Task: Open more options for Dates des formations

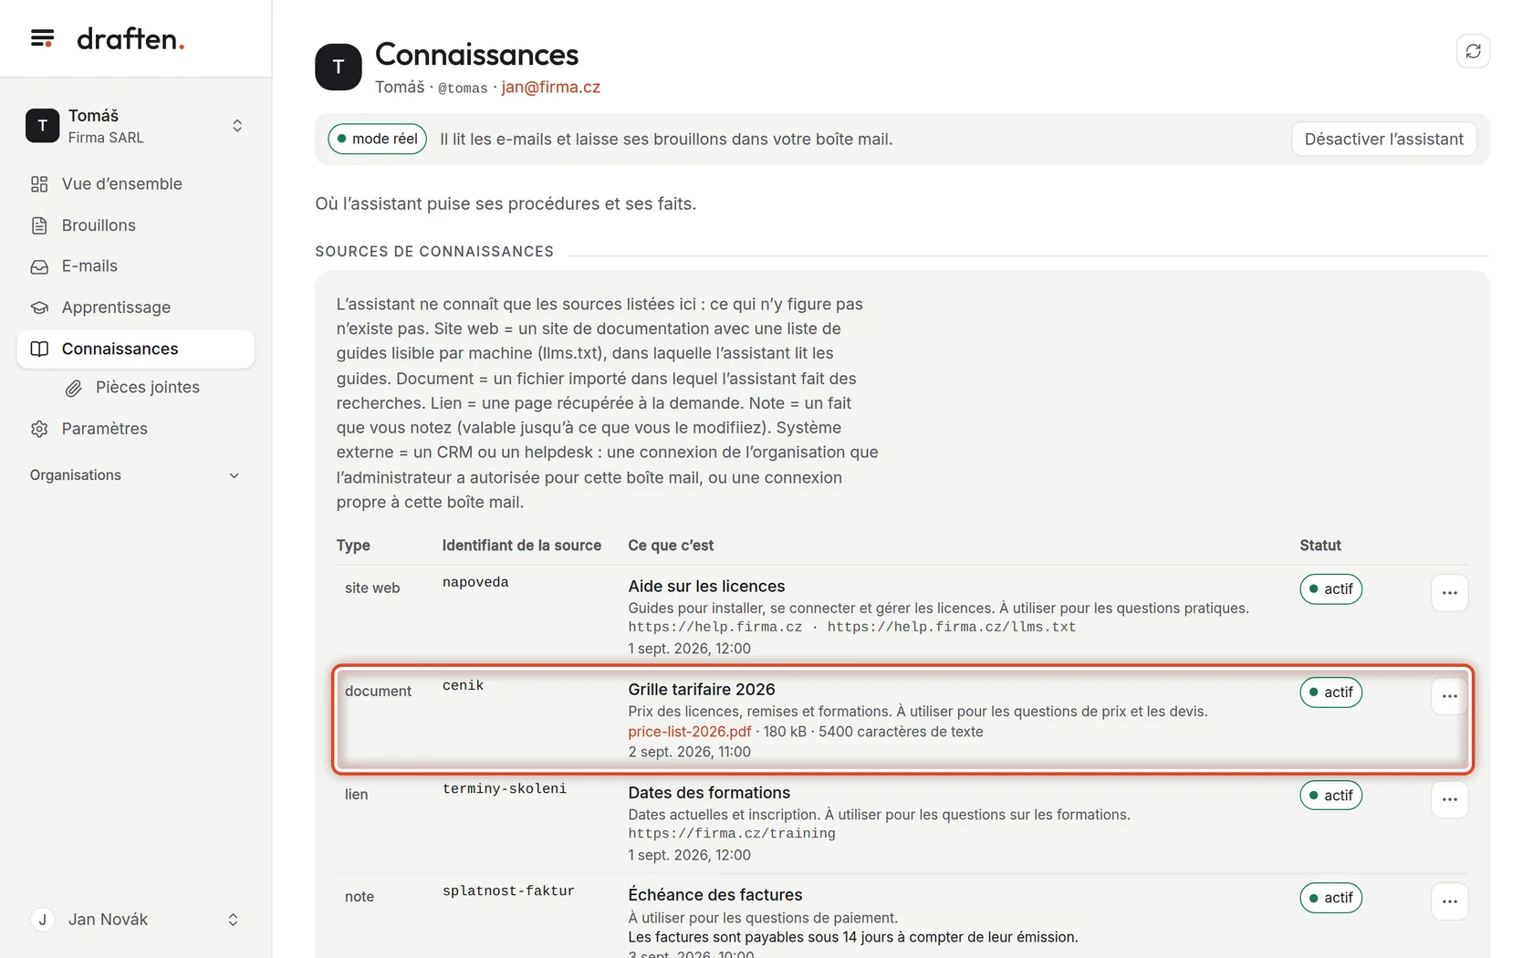Action: (x=1449, y=799)
